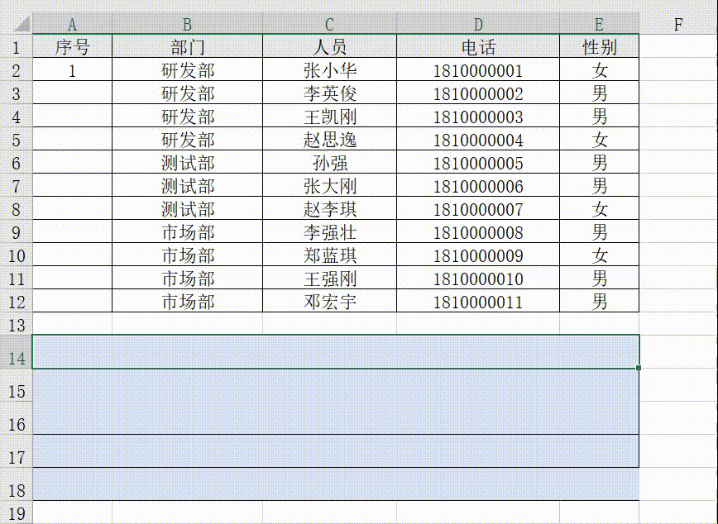Click phone number 1810000002
The height and width of the screenshot is (524, 718).
(x=477, y=93)
